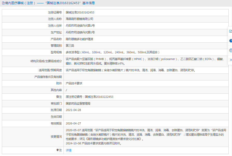
Task: Click the 有效期至 row label
Action: coord(56,123)
